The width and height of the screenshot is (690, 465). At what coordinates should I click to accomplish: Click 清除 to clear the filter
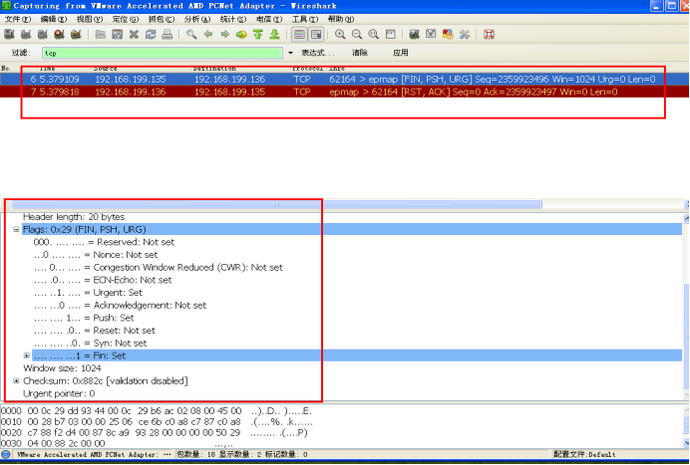click(360, 53)
